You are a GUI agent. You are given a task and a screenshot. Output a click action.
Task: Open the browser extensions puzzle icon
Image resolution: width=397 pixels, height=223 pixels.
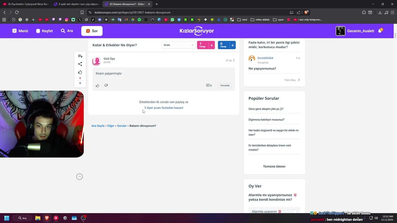(x=364, y=12)
